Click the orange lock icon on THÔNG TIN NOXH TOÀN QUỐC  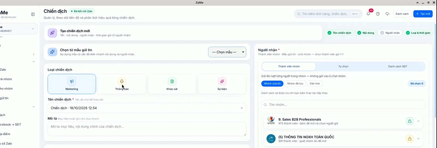pyautogui.click(x=410, y=139)
